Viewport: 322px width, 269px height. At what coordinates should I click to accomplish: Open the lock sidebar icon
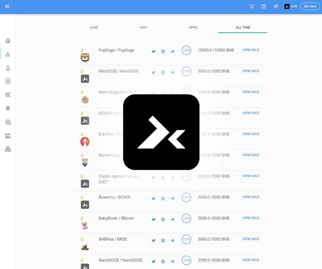coord(8,81)
